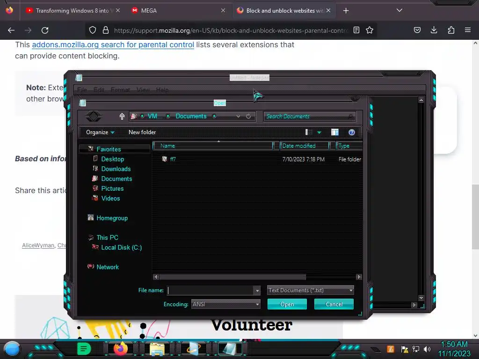Open File Explorer from the taskbar
479x359 pixels.
(157, 349)
